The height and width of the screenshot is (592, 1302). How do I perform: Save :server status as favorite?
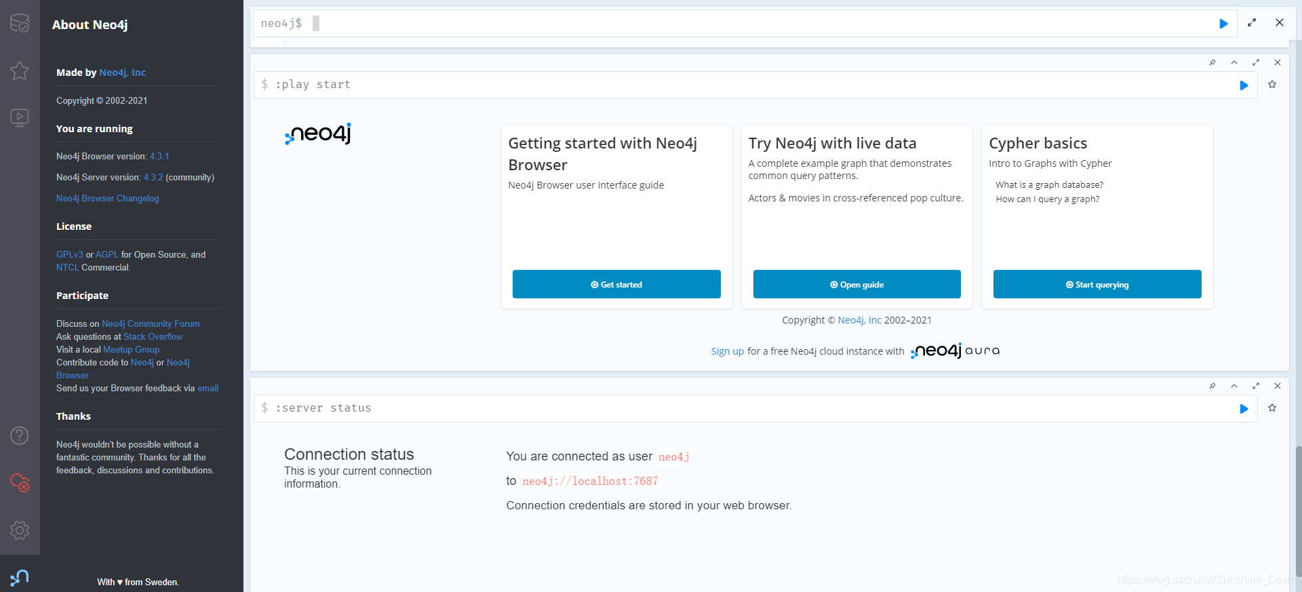[1272, 408]
